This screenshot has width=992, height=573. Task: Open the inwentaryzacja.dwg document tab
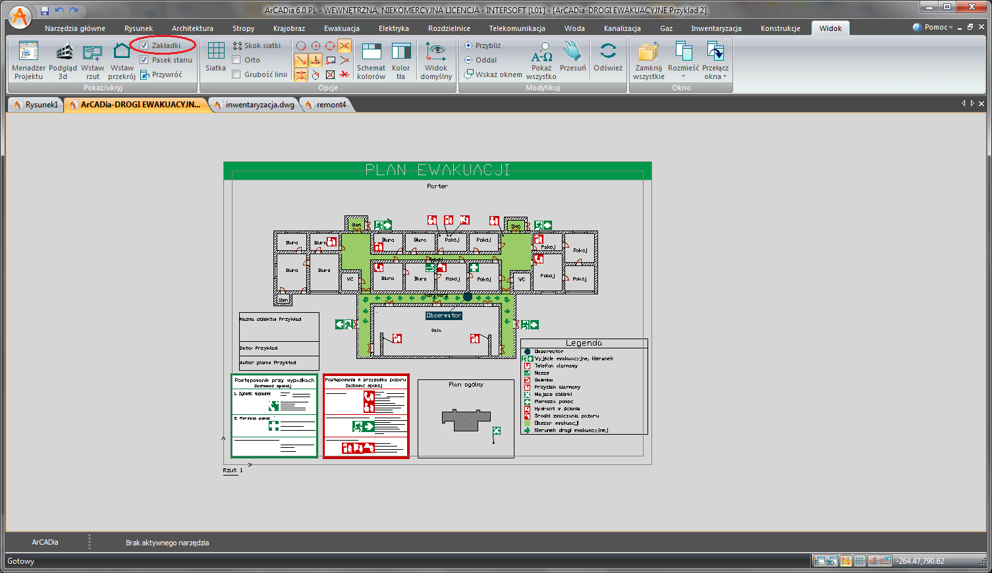coord(260,105)
